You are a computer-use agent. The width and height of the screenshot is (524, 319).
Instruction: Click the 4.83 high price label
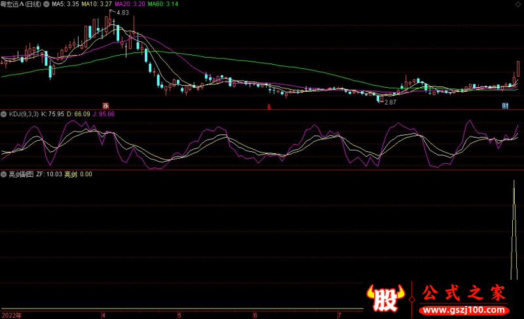pyautogui.click(x=122, y=12)
